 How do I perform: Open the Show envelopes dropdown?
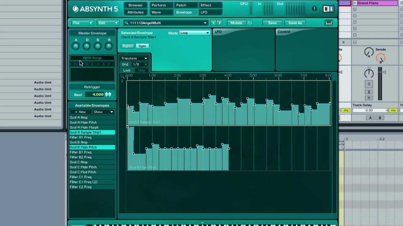click(x=103, y=112)
